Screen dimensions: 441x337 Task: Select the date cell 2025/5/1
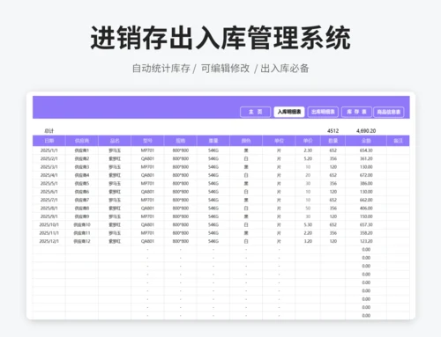tap(49, 183)
